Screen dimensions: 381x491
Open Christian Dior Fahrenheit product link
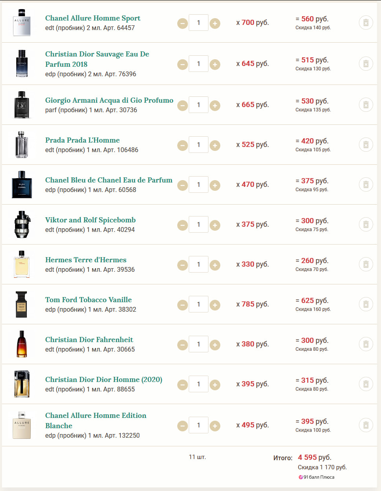(x=89, y=340)
